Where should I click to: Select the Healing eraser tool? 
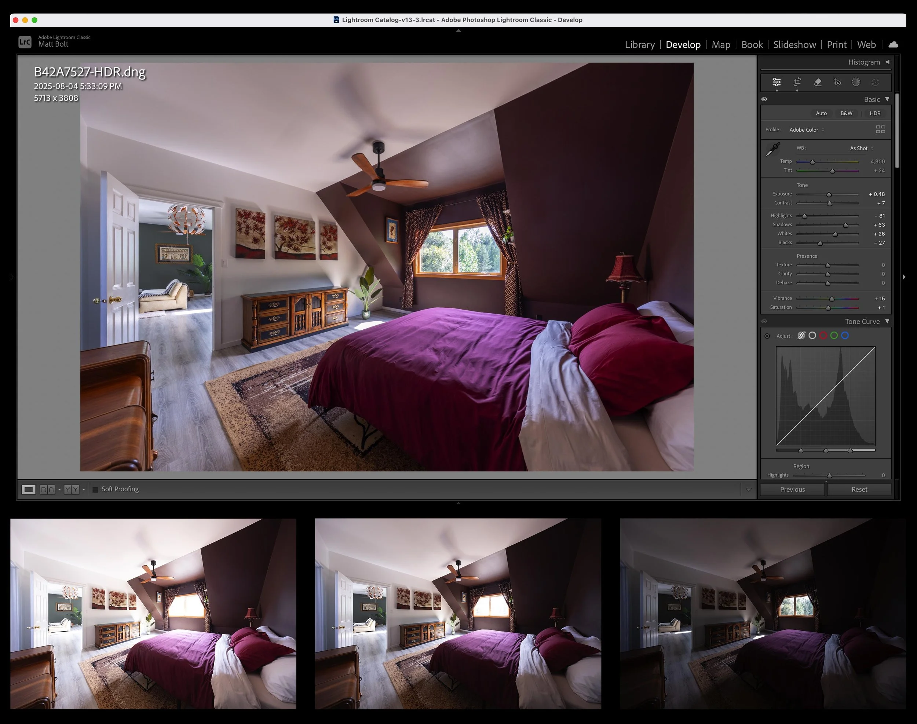(818, 82)
